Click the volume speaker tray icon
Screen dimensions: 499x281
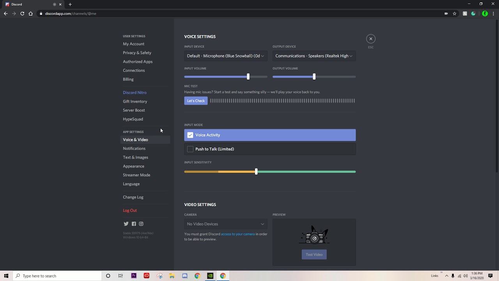point(465,276)
